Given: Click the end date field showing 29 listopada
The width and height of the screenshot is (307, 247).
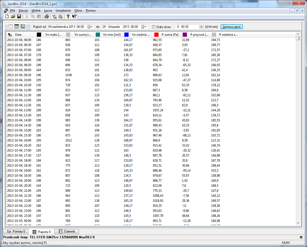Looking at the screenshot, I should [x=125, y=27].
